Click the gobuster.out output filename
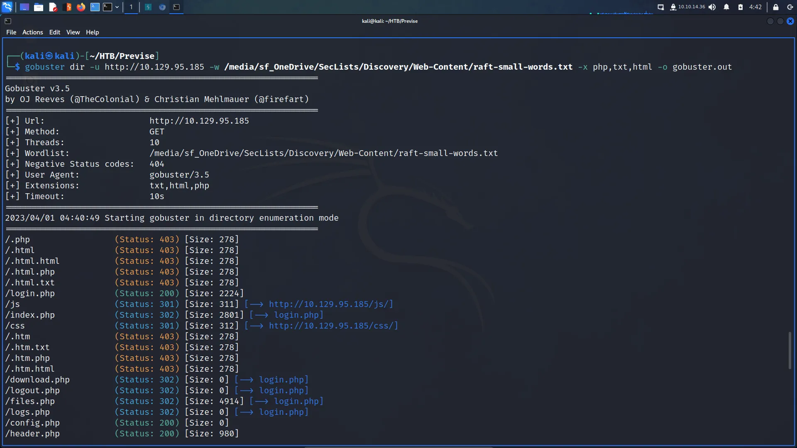The image size is (797, 448). 702,67
